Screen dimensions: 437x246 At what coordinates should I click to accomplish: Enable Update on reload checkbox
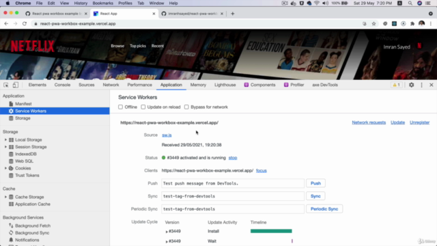coord(143,107)
